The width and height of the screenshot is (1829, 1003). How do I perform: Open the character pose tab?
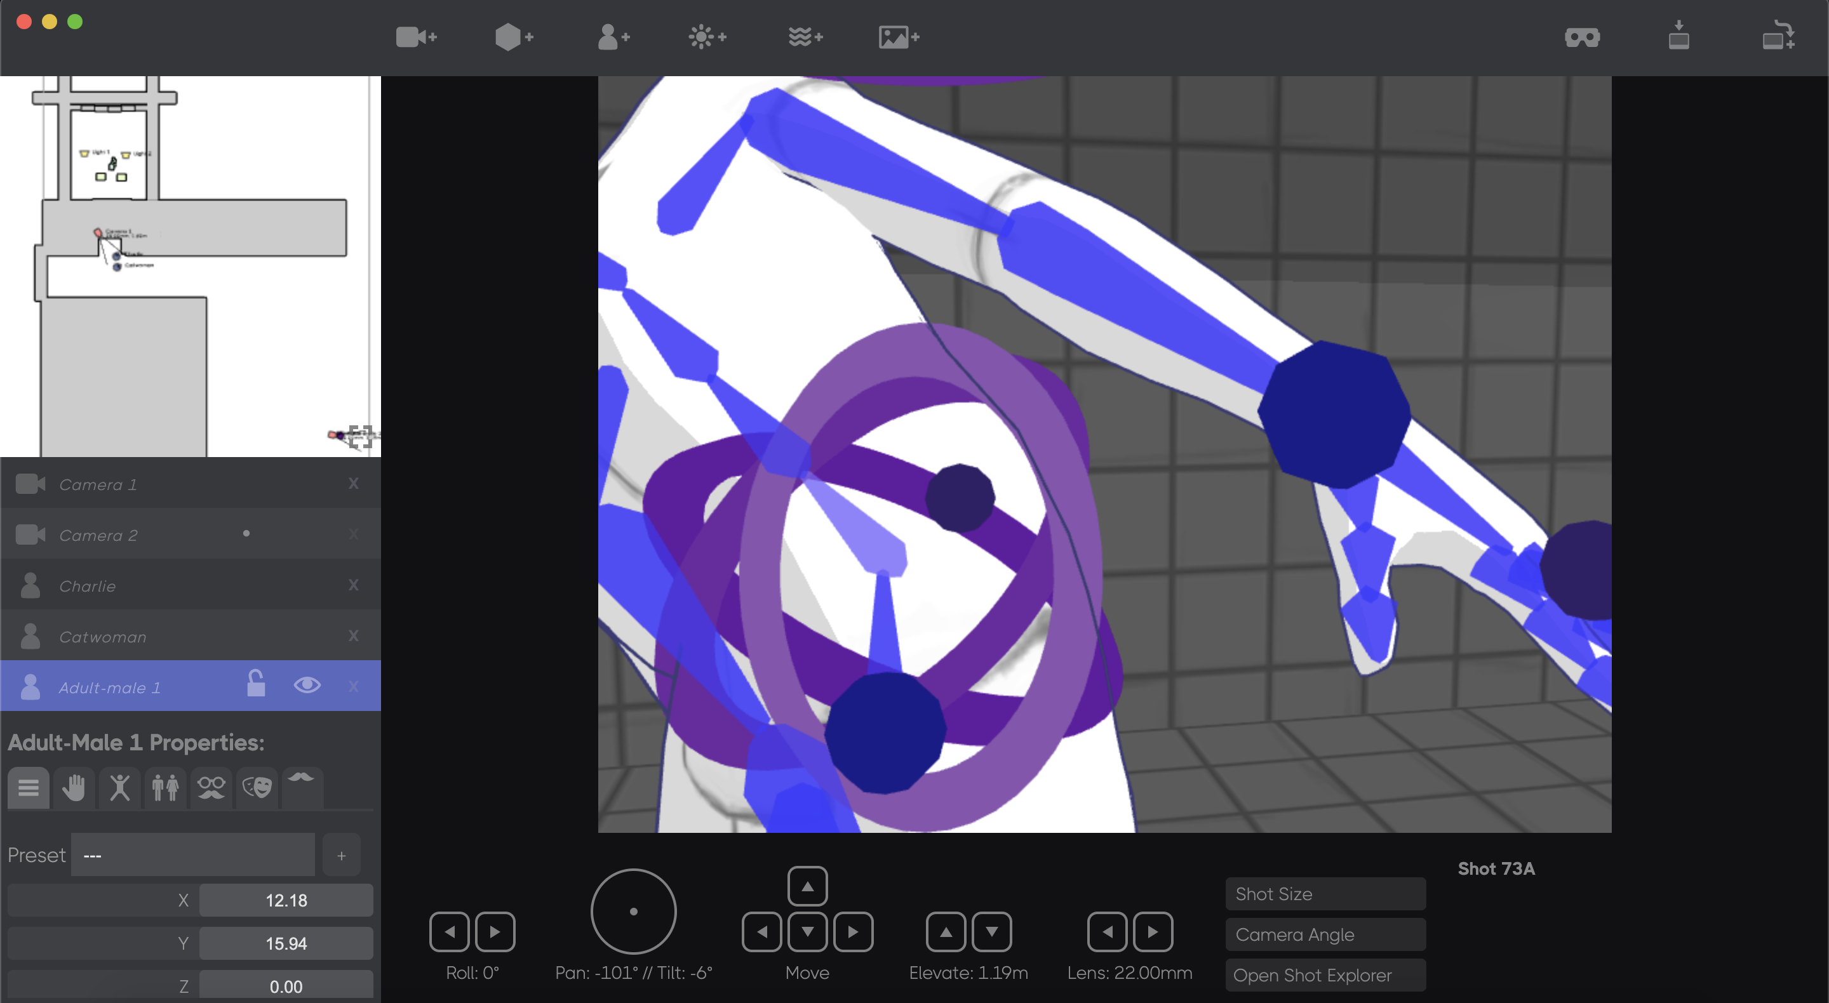coord(120,787)
